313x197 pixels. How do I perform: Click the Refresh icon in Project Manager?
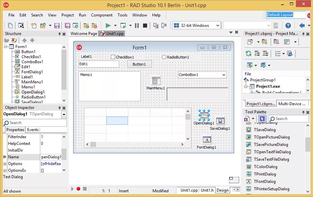tap(249, 53)
